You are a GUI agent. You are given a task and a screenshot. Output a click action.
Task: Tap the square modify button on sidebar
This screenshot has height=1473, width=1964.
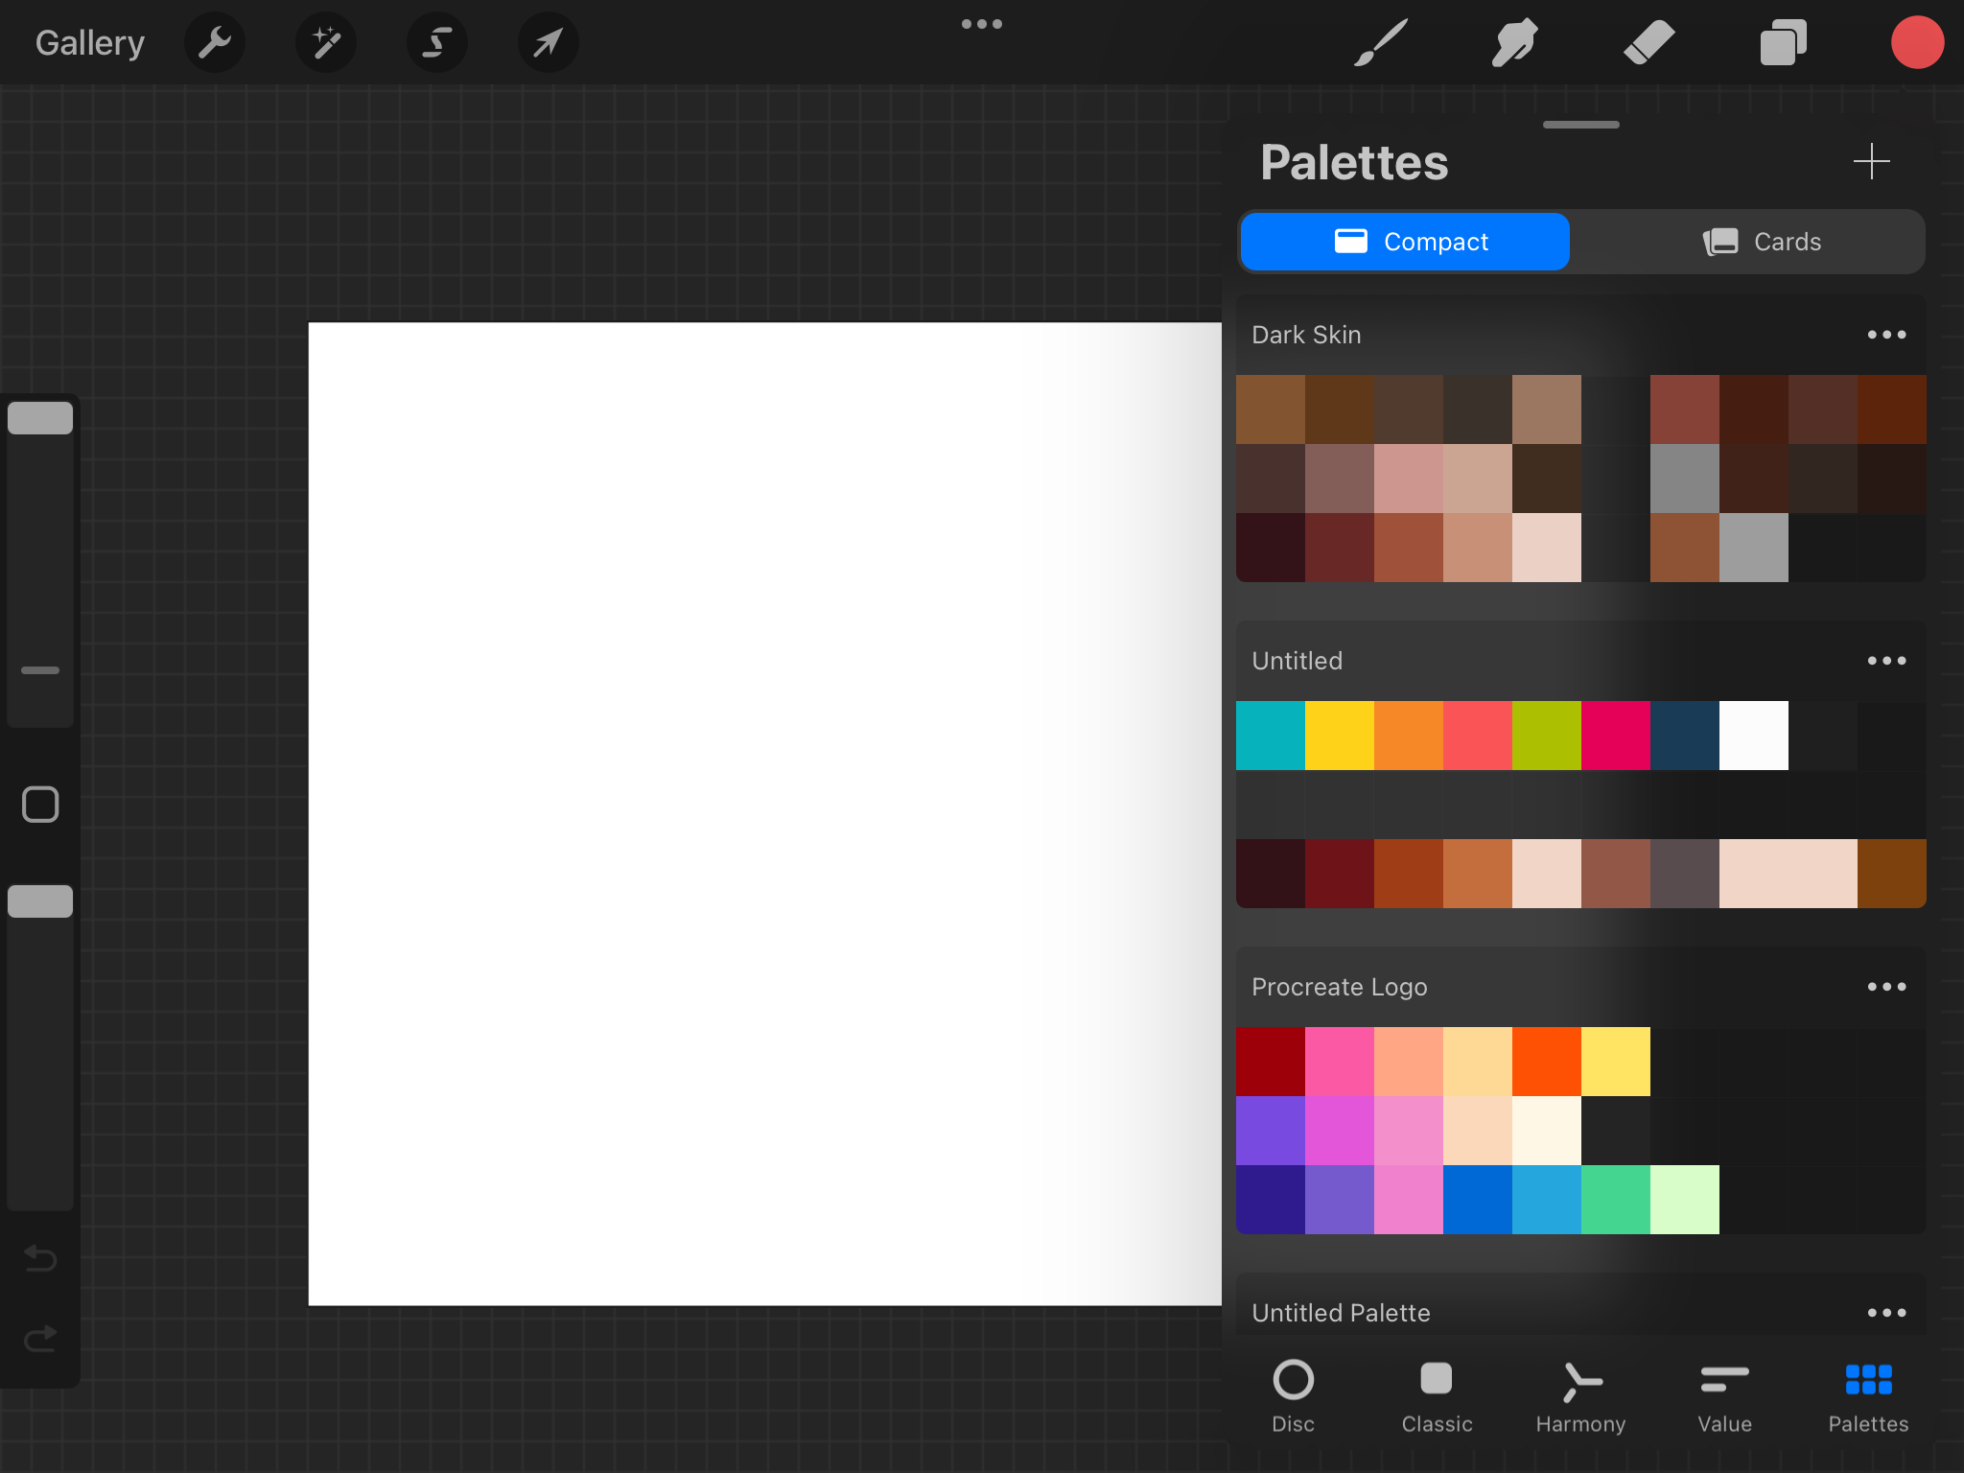pos(40,805)
